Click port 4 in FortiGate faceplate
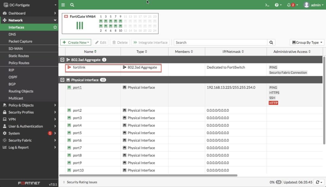This screenshot has height=187, width=326. [x=106, y=26]
